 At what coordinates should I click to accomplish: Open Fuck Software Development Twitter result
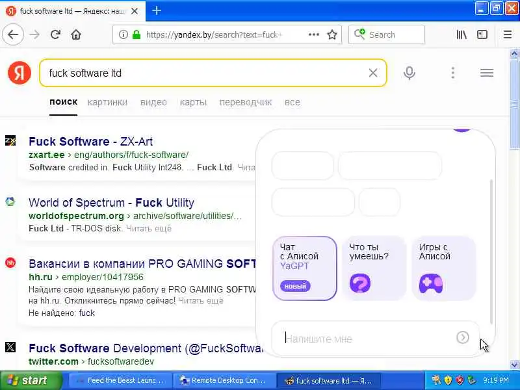click(146, 348)
